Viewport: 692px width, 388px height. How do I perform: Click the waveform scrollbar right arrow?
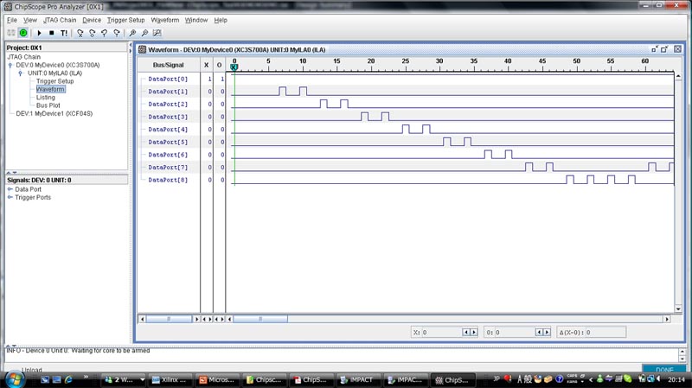667,319
